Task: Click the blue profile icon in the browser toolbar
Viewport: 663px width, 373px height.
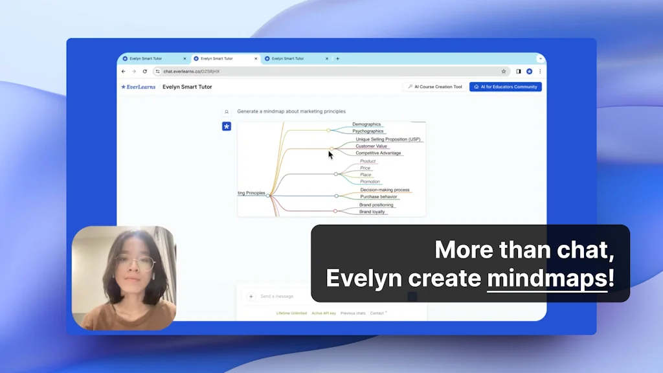Action: pyautogui.click(x=529, y=71)
